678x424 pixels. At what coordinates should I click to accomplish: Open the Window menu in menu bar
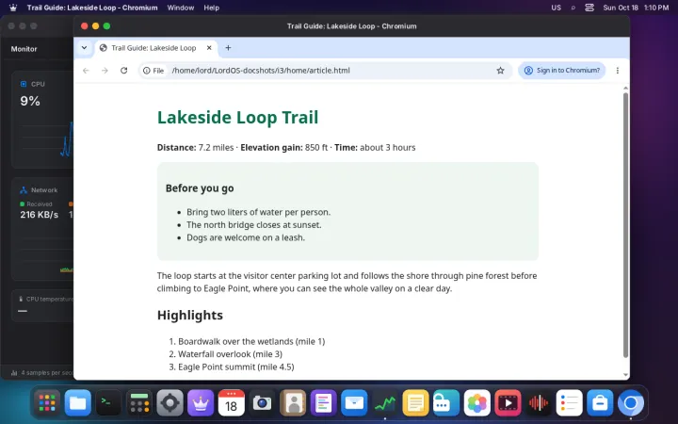[180, 8]
